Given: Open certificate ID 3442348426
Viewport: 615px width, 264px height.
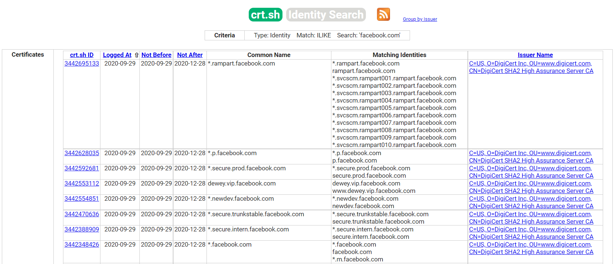Looking at the screenshot, I should coord(82,244).
